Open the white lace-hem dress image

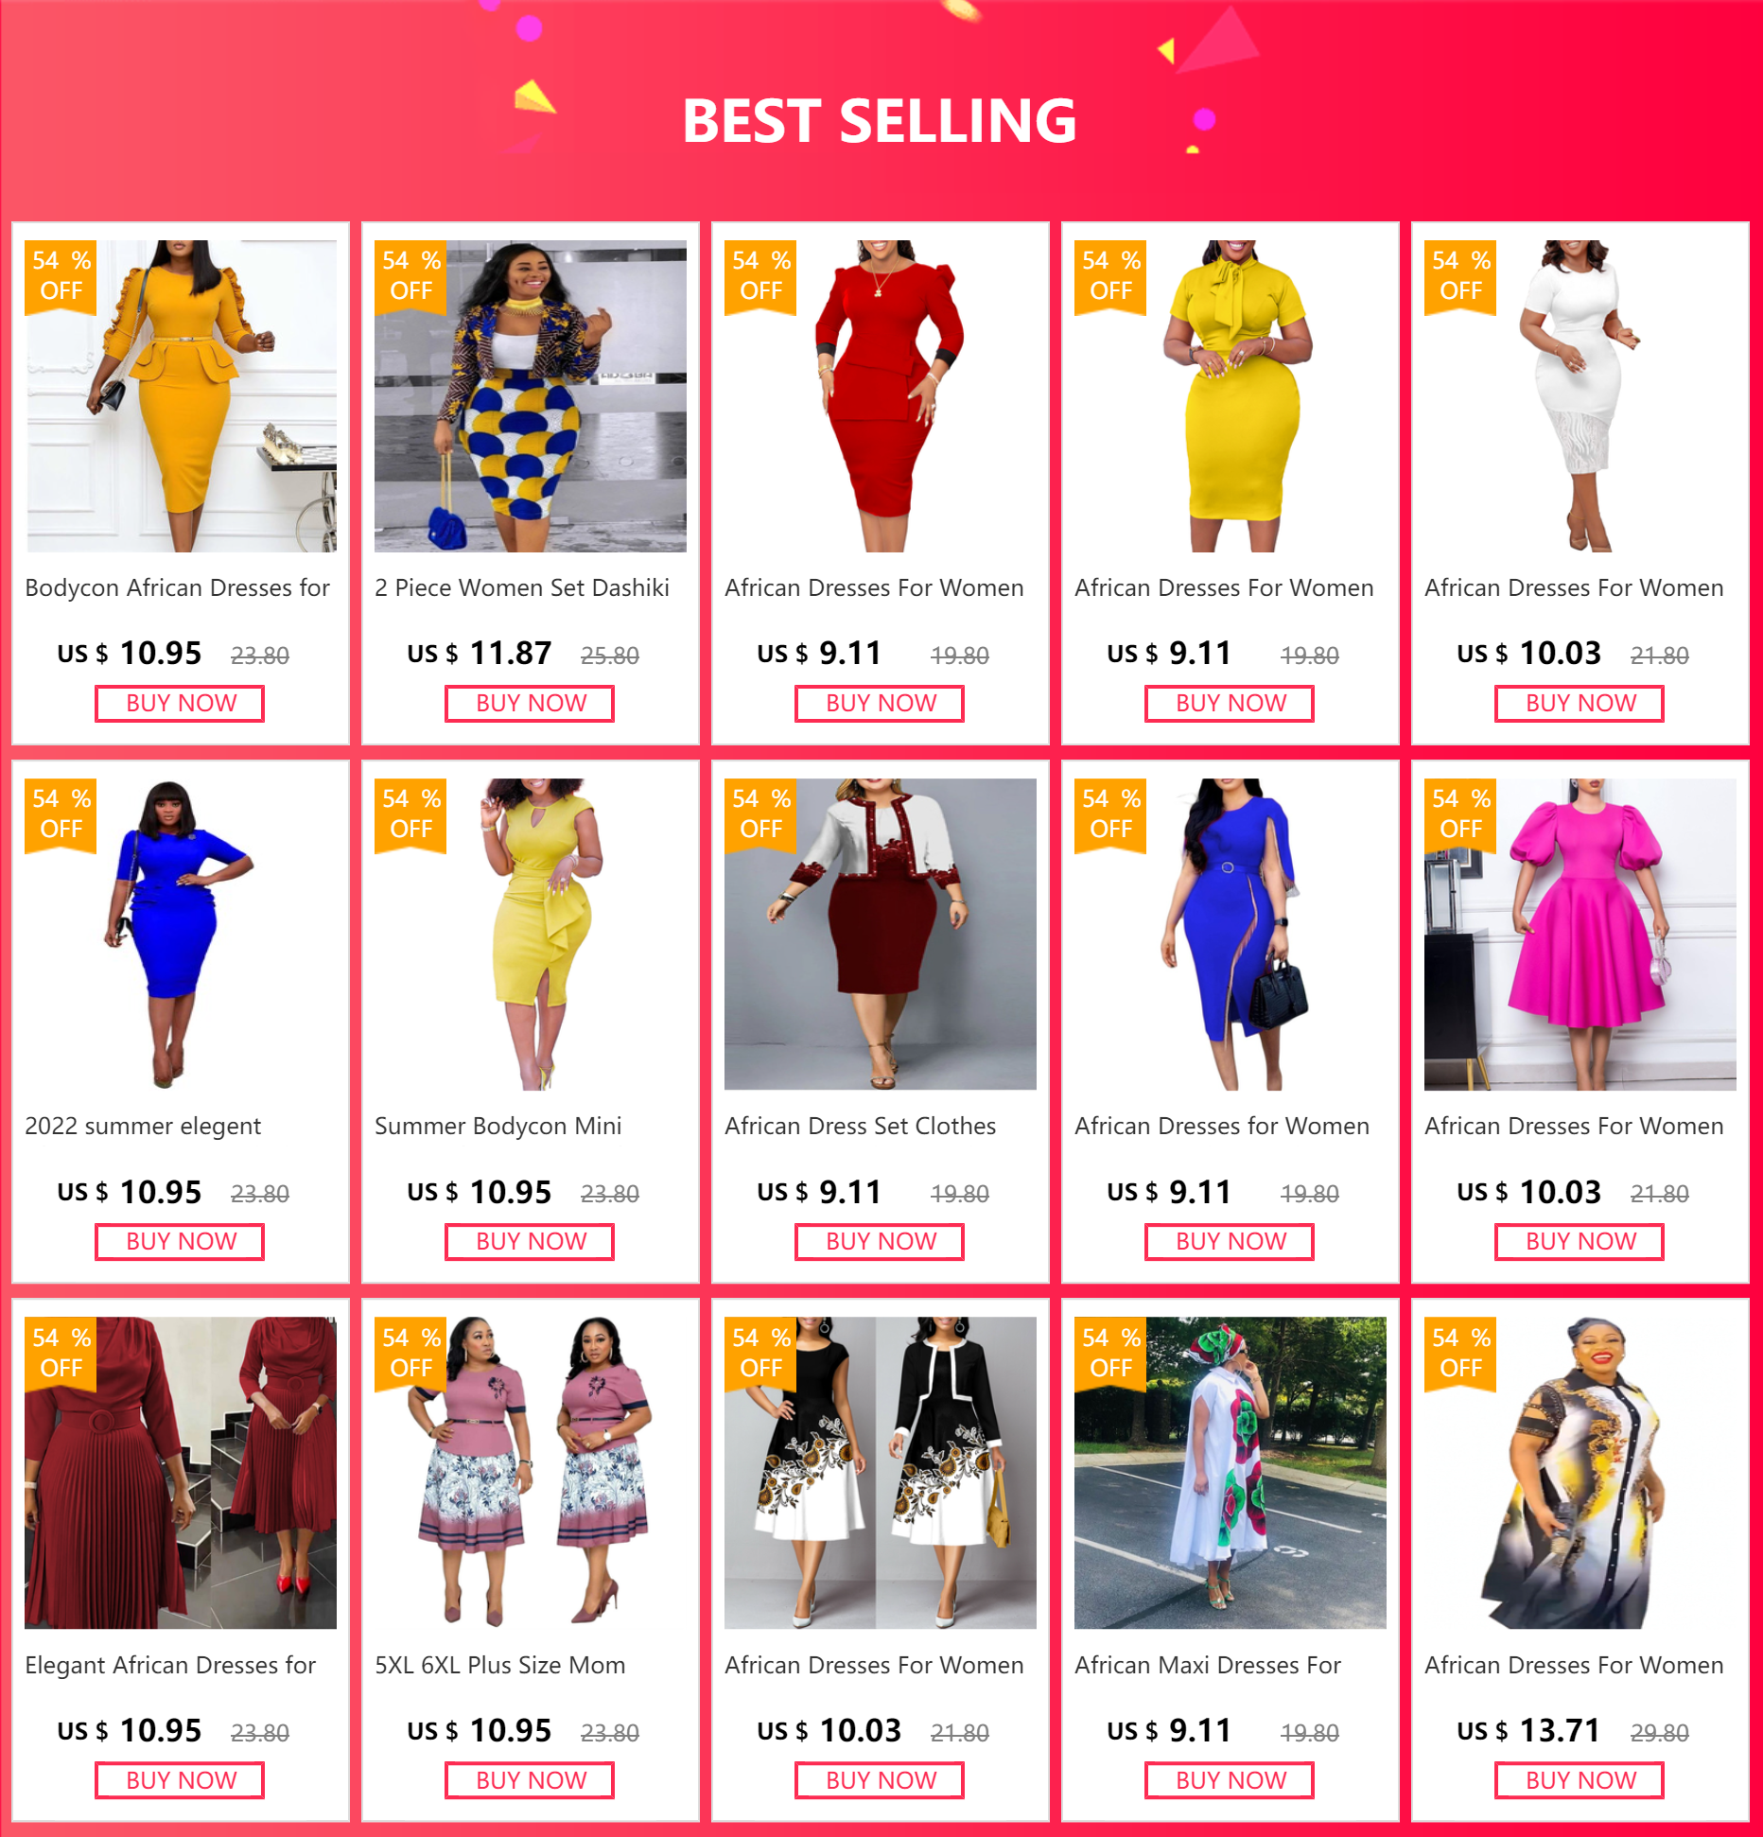click(1580, 395)
